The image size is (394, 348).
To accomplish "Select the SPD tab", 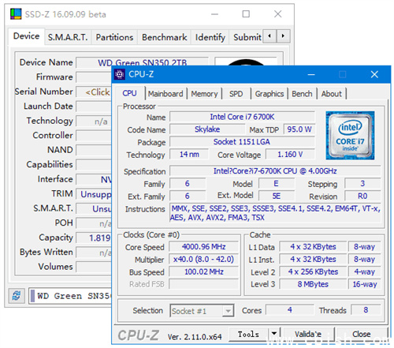I will coord(236,94).
